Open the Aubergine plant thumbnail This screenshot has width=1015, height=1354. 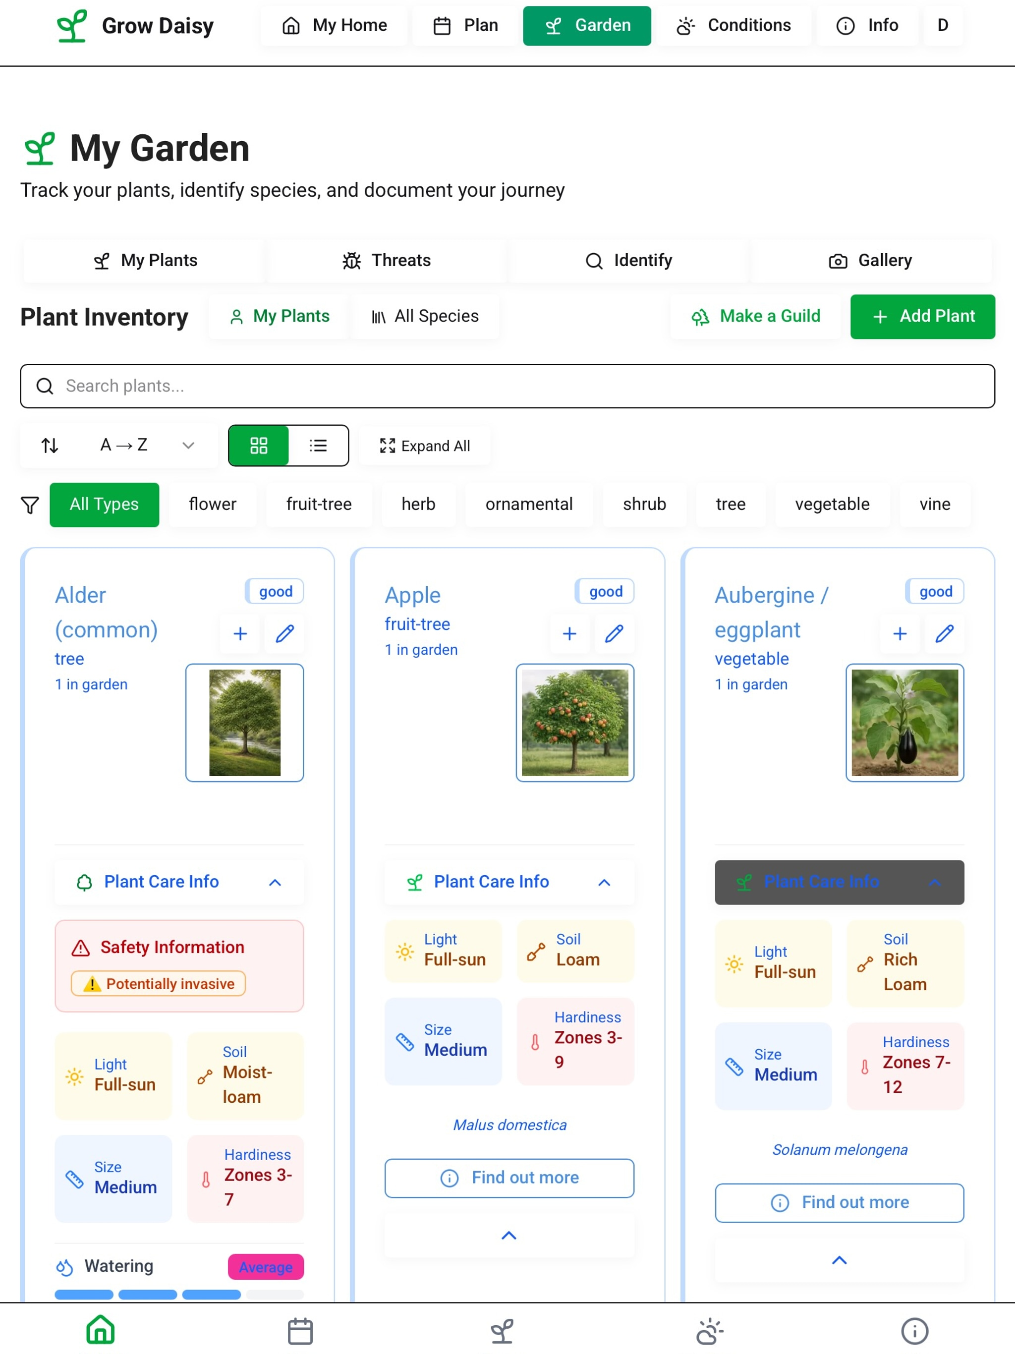point(905,723)
